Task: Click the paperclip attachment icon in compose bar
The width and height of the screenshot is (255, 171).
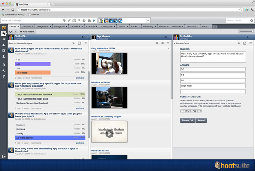Action: [69, 20]
